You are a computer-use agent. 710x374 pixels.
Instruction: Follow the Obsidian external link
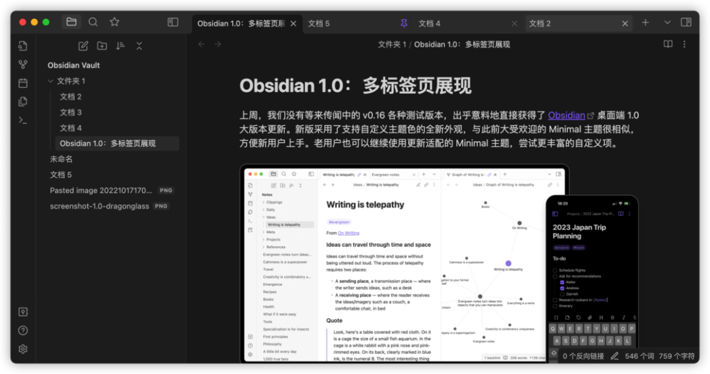click(x=567, y=115)
